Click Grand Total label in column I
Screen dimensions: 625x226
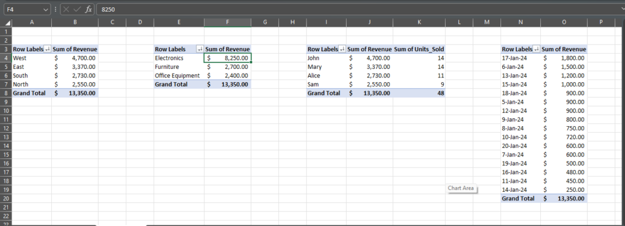click(327, 93)
